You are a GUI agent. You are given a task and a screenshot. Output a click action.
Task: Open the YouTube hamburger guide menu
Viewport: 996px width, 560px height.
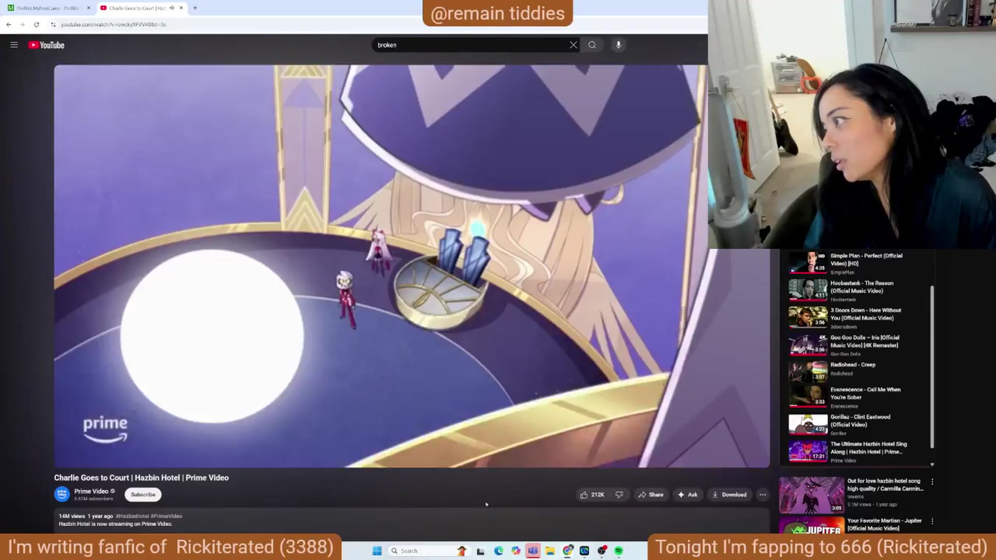pos(14,45)
